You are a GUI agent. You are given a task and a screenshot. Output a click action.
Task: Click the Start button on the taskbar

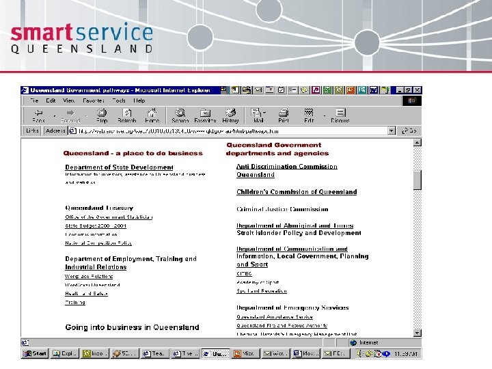pos(35,354)
